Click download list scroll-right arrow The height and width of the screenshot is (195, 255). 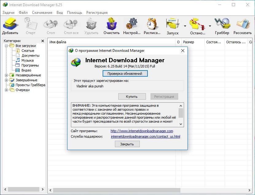coord(249,190)
